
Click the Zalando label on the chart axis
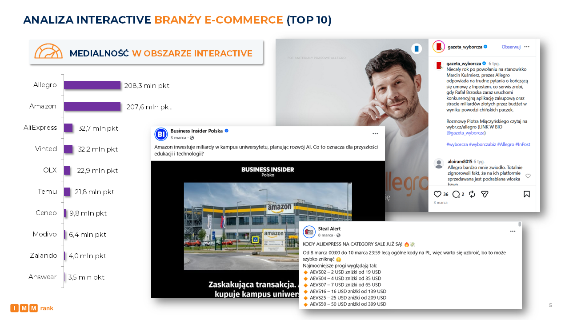tap(43, 256)
